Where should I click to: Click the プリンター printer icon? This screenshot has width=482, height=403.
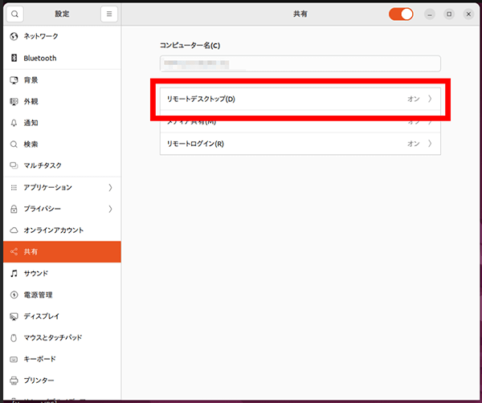(x=14, y=381)
